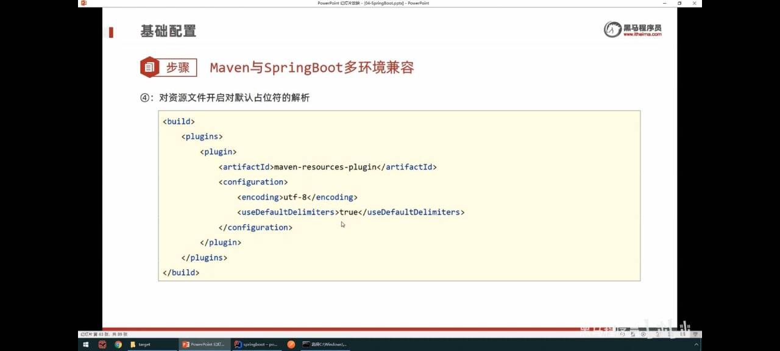The image size is (780, 351).
Task: Click the closing </plugins> tag
Action: (x=204, y=258)
